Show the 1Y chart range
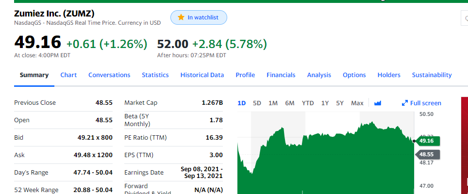This screenshot has width=468, height=194. 325,103
